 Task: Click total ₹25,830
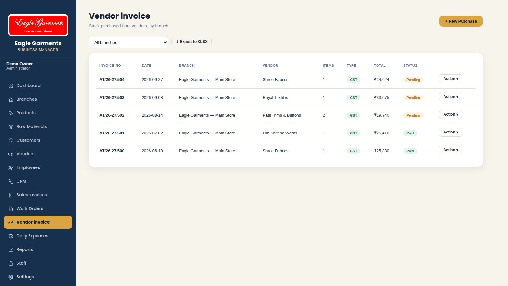click(382, 151)
